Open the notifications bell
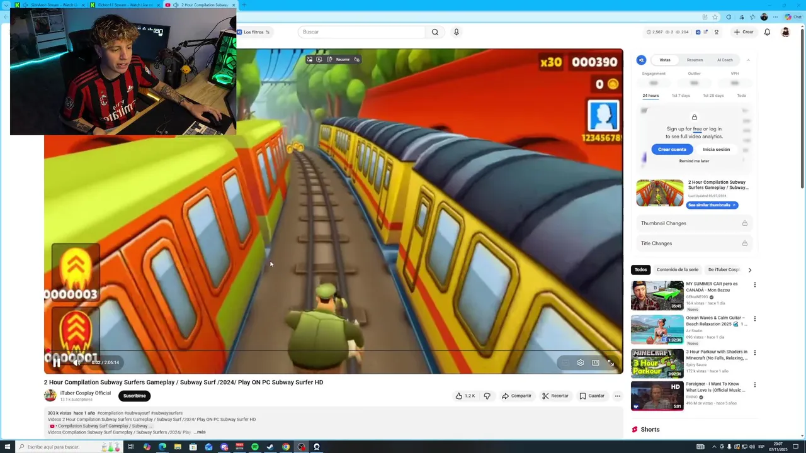 point(767,32)
